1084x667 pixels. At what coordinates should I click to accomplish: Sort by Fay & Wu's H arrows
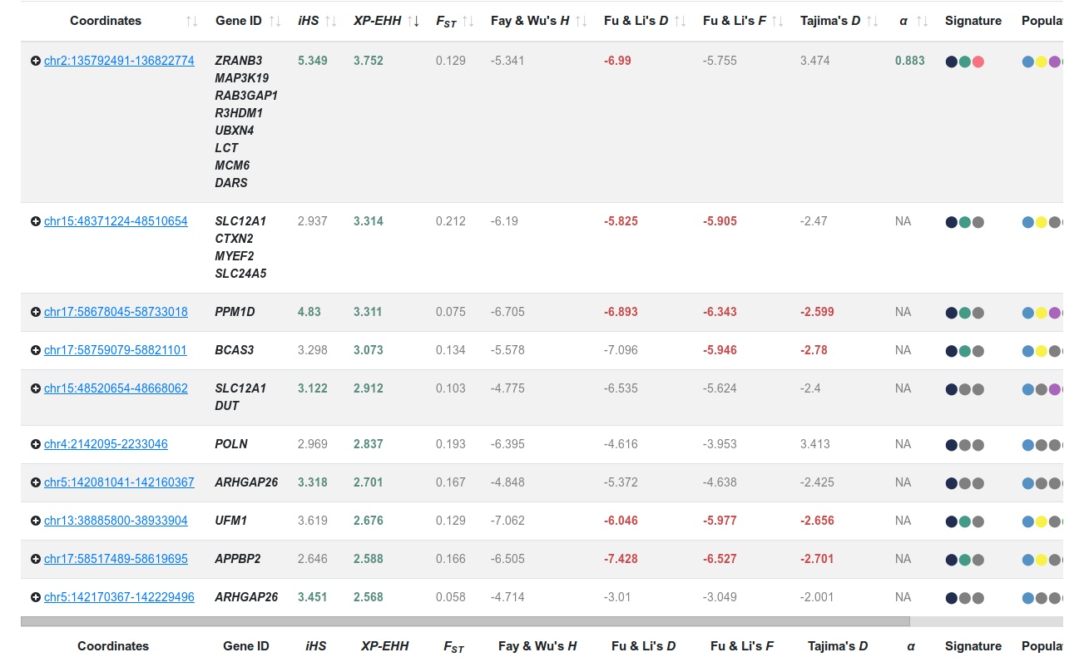(x=581, y=22)
